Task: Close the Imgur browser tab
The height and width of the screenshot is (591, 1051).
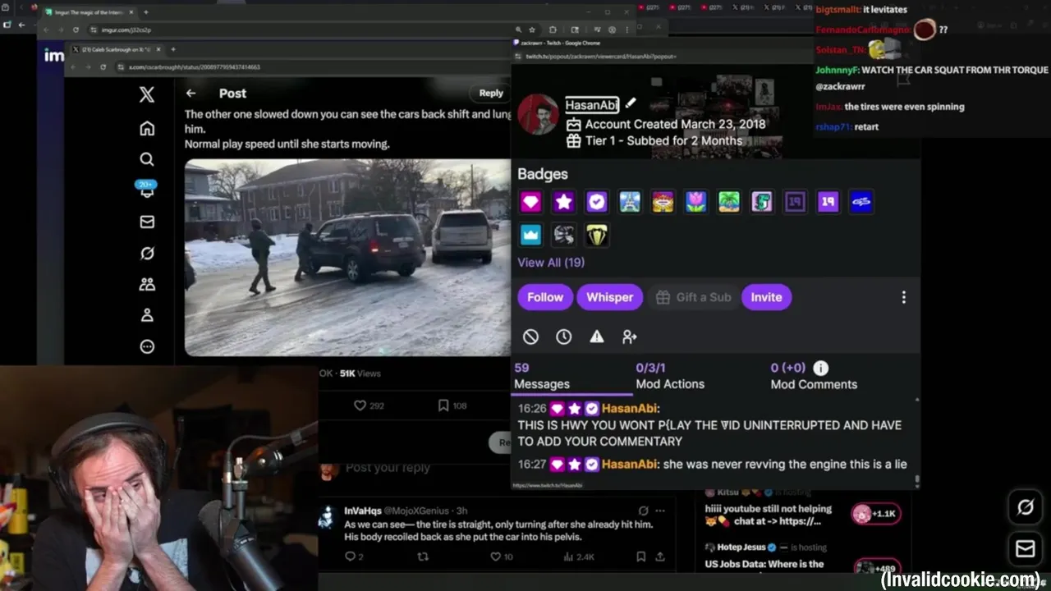Action: pyautogui.click(x=132, y=12)
